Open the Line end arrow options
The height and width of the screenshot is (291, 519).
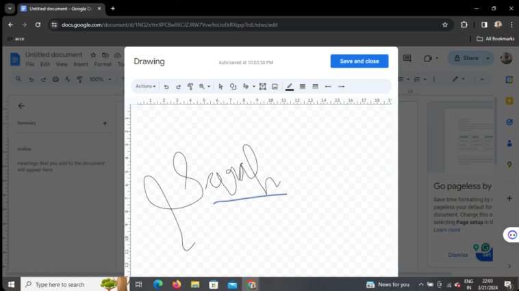pyautogui.click(x=341, y=87)
